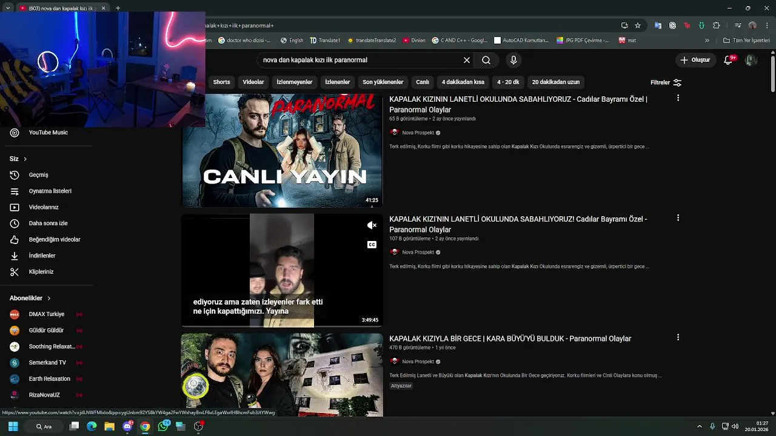Select the 4 - 20 dk chip
776x436 pixels.
coord(508,82)
